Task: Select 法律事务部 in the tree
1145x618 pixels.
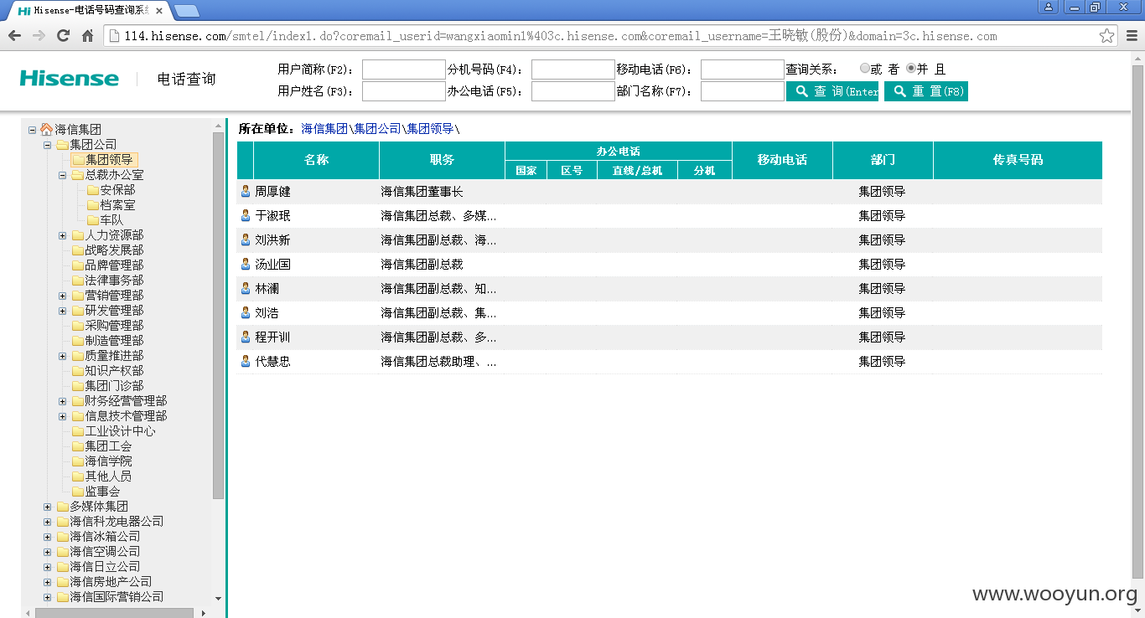Action: [x=114, y=281]
